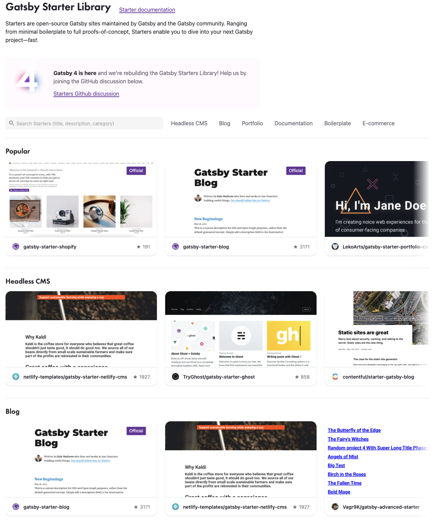
Task: Open the Documentation category
Action: point(293,123)
